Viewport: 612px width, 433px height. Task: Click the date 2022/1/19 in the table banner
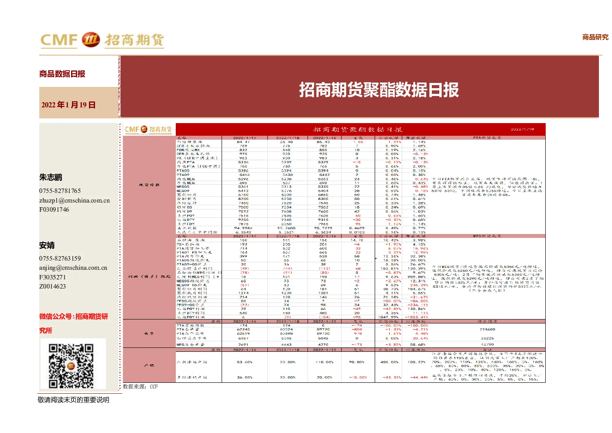[522, 129]
